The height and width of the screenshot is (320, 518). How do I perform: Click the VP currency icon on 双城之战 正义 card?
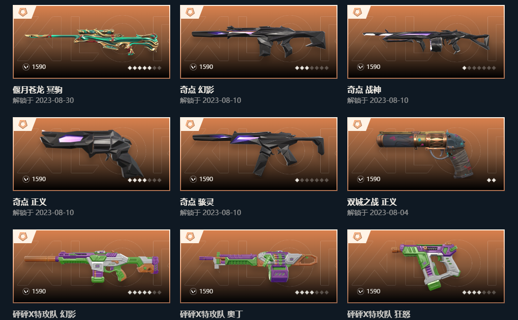(x=361, y=179)
